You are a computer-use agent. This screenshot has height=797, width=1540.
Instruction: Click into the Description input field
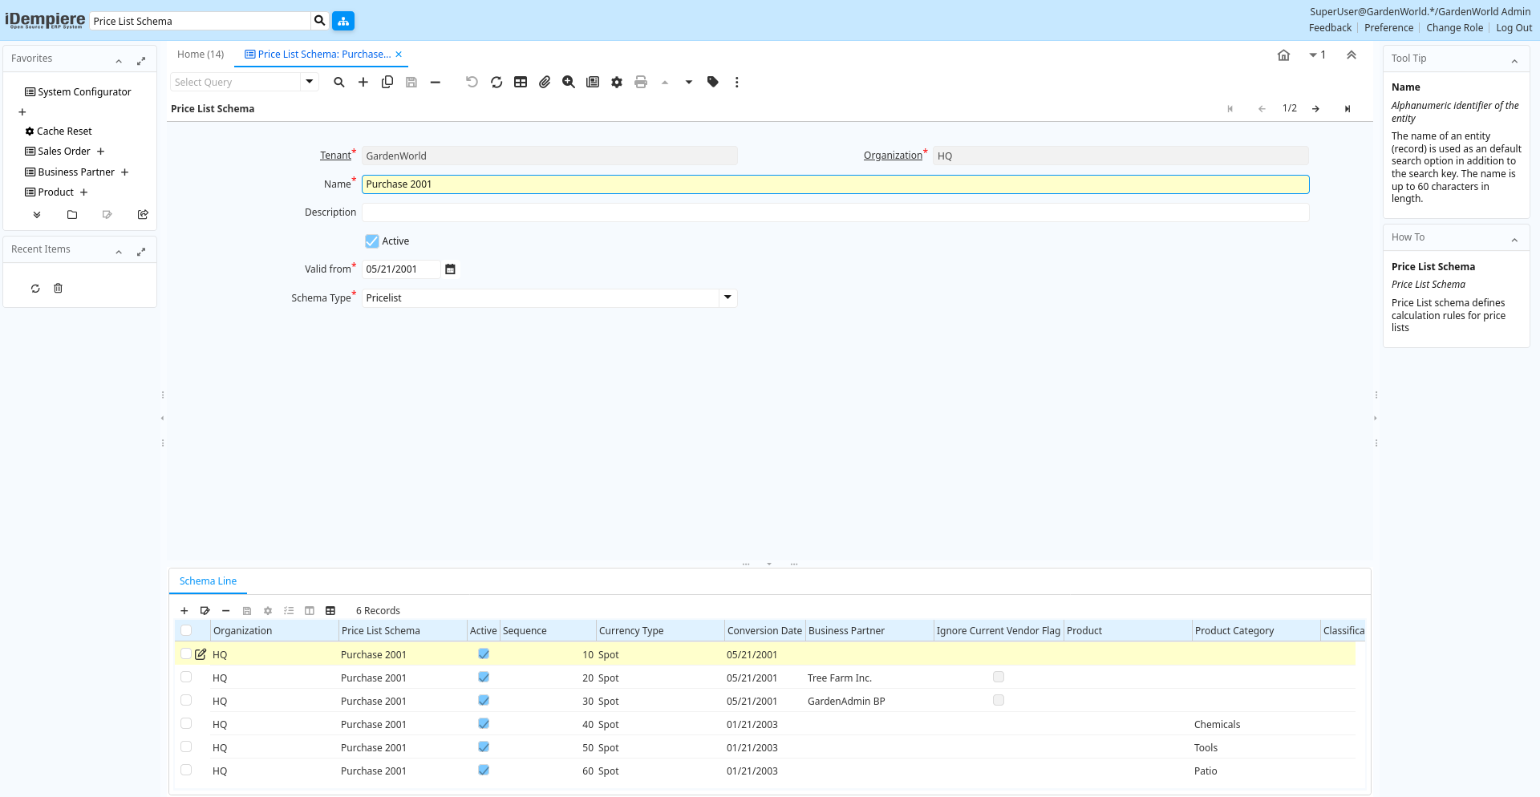[x=835, y=212]
